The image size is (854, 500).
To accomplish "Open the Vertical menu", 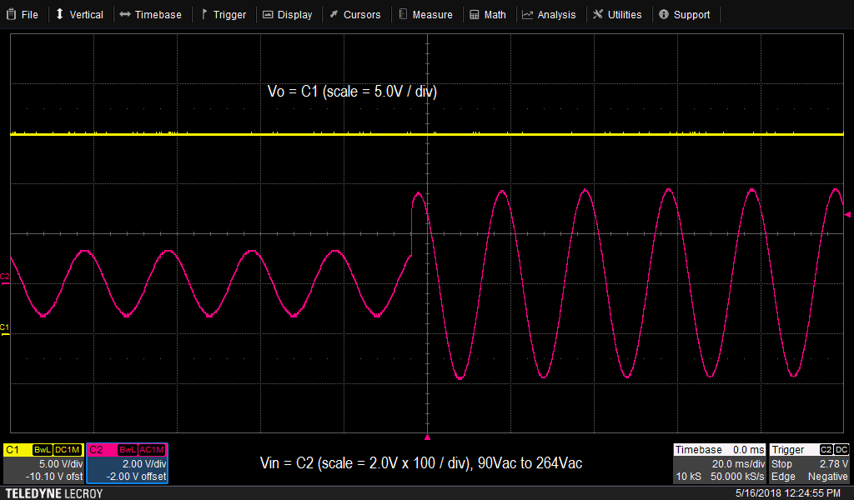I will point(79,14).
